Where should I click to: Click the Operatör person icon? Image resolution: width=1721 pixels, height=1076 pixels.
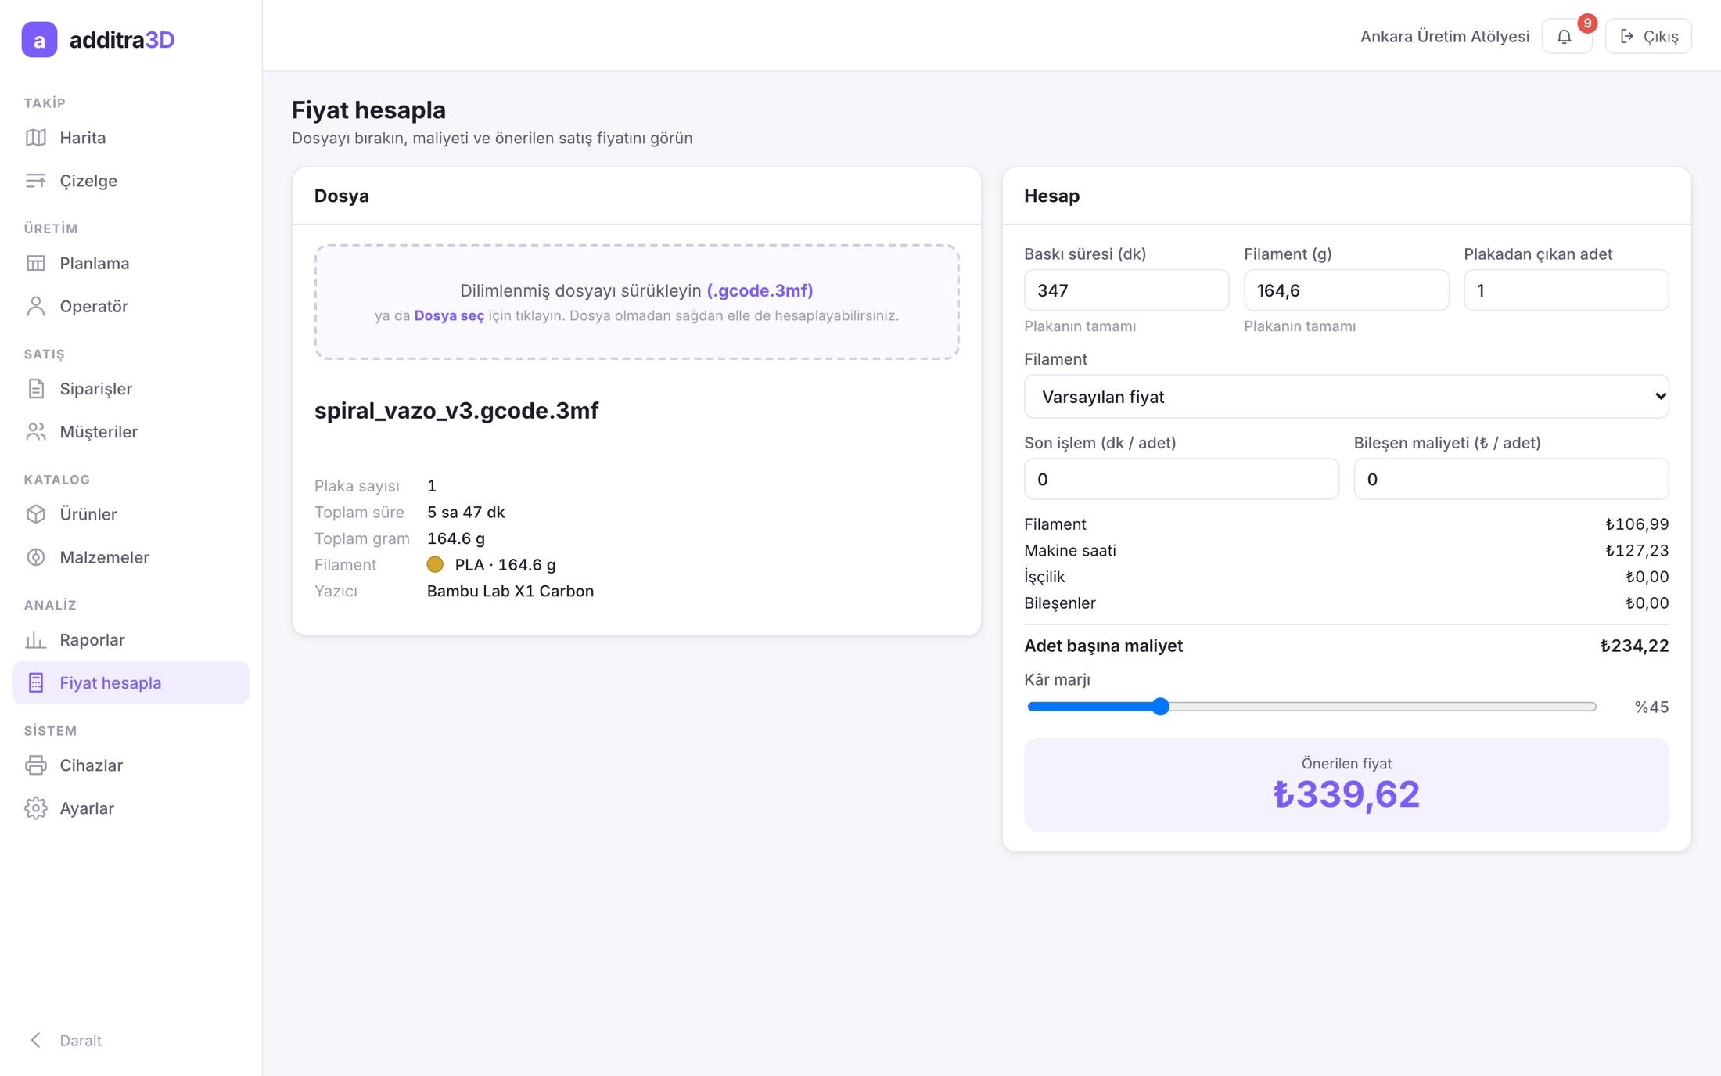pos(36,306)
